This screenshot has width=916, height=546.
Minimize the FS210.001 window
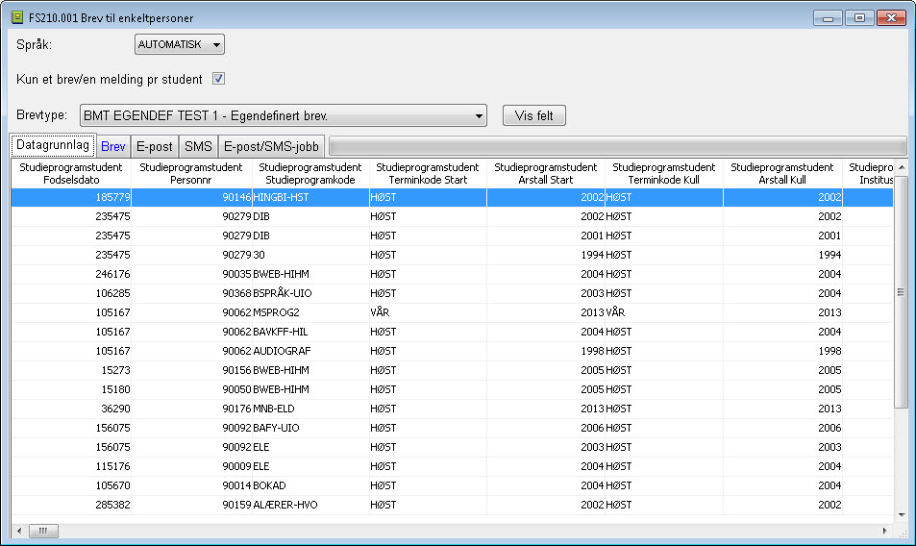(x=828, y=18)
